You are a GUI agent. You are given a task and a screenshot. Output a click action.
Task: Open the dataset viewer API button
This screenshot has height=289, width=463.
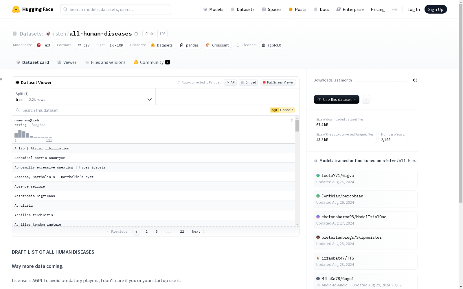coord(230,82)
